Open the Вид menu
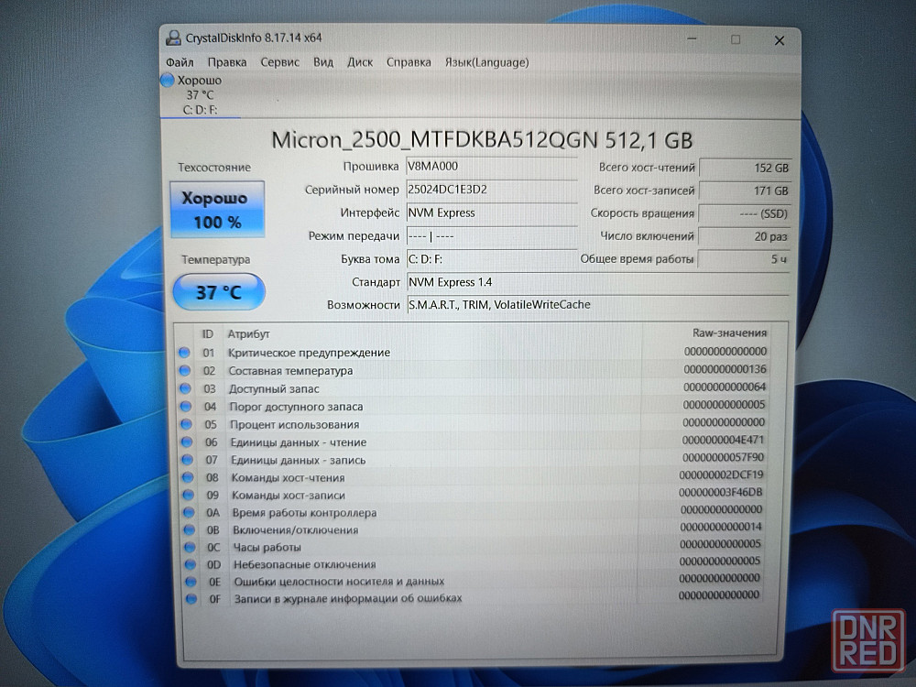The image size is (916, 687). tap(323, 62)
